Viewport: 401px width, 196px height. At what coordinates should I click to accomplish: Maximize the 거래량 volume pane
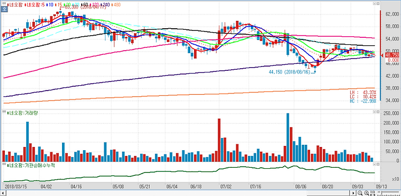click(x=374, y=112)
